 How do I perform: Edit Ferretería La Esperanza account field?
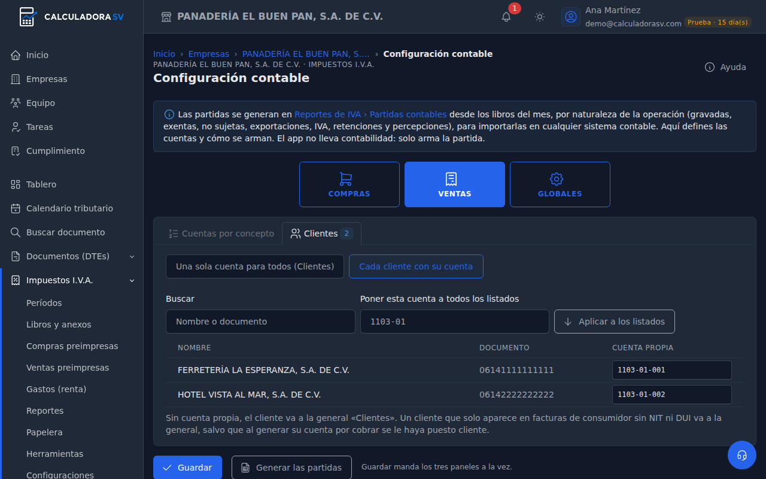(672, 370)
